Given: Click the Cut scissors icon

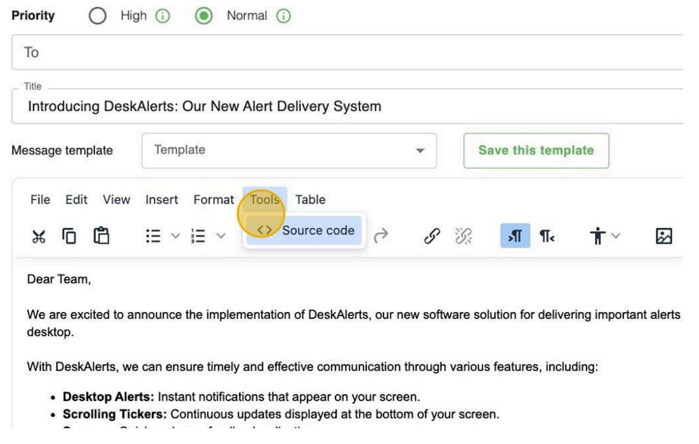Looking at the screenshot, I should 39,236.
